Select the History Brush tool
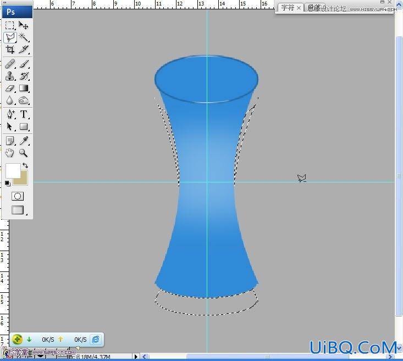 point(24,76)
